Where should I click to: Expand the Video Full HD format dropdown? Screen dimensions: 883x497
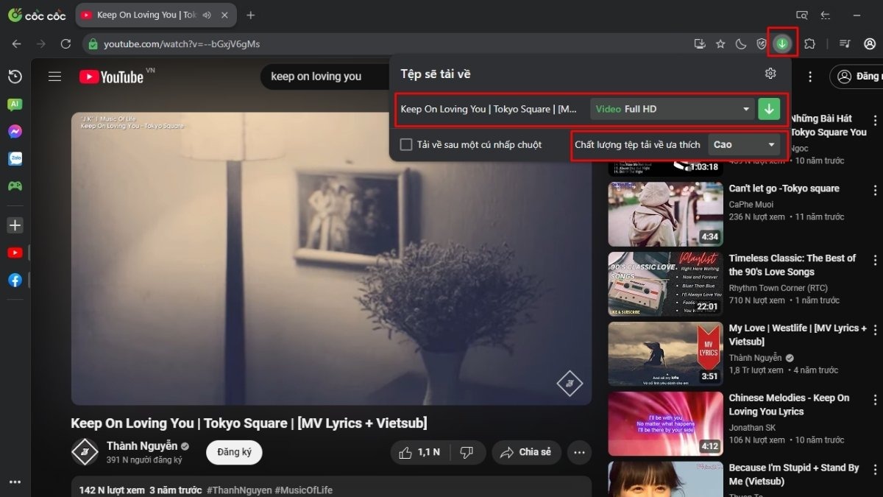pyautogui.click(x=673, y=109)
